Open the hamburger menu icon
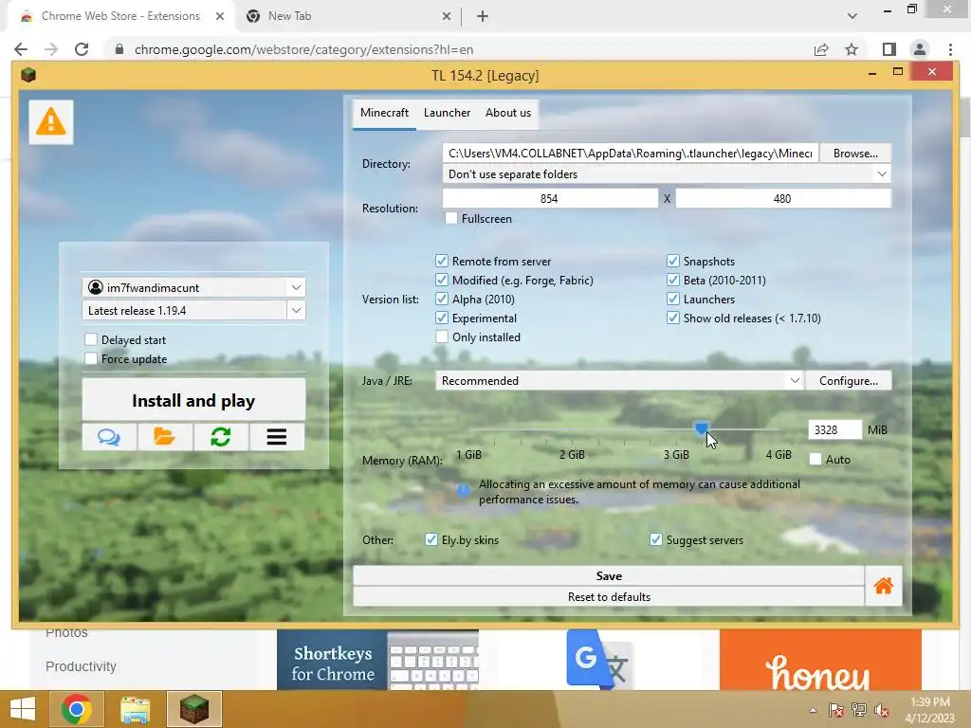The height and width of the screenshot is (728, 971). pyautogui.click(x=277, y=437)
